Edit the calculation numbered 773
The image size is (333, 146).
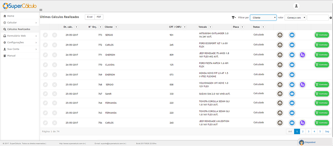pyautogui.click(x=45, y=35)
